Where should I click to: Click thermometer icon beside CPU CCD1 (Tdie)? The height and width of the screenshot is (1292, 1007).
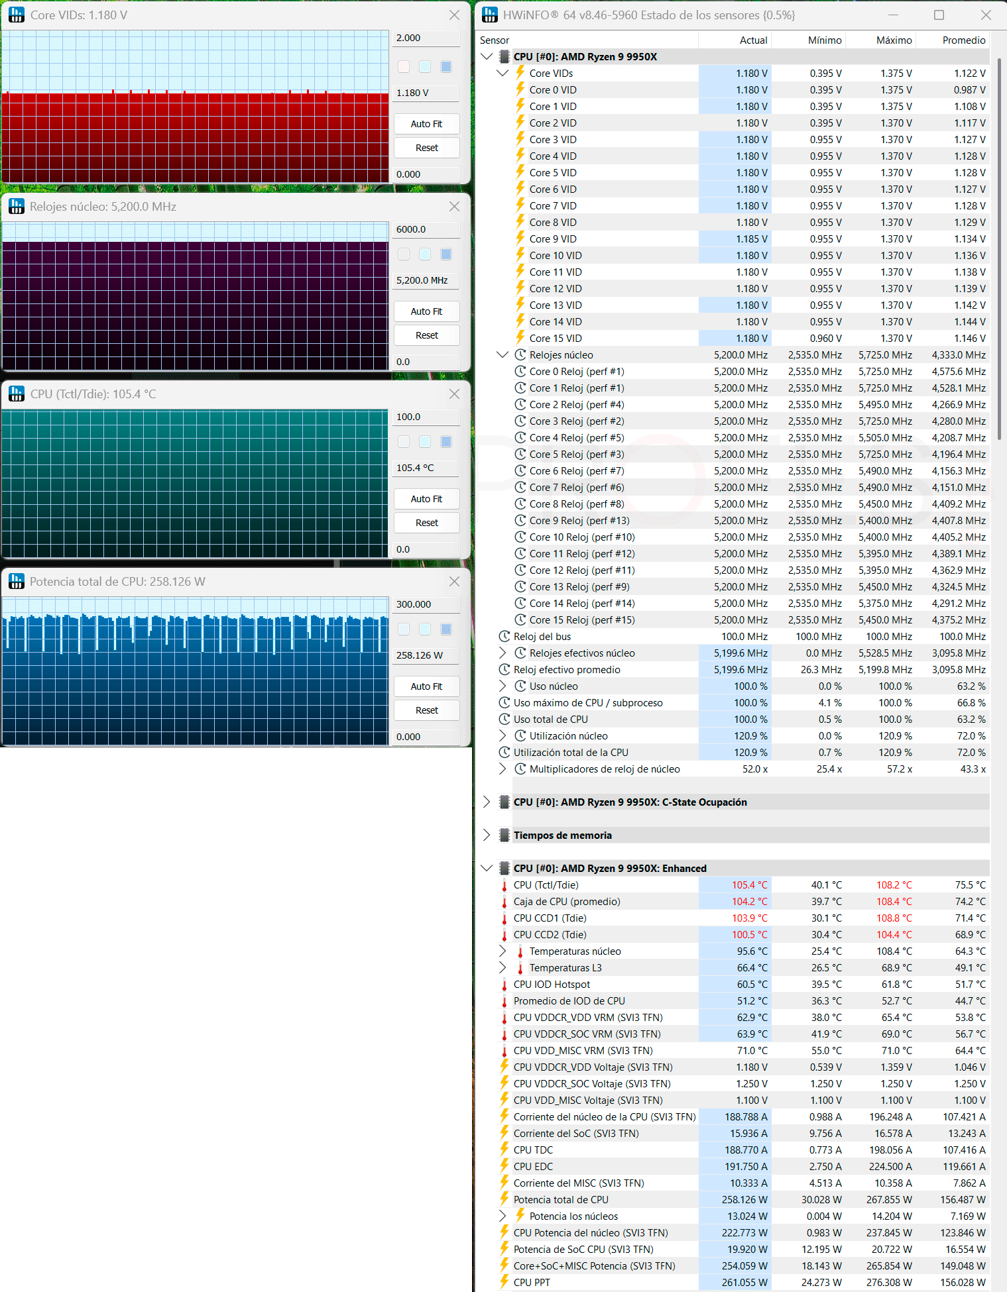click(504, 918)
